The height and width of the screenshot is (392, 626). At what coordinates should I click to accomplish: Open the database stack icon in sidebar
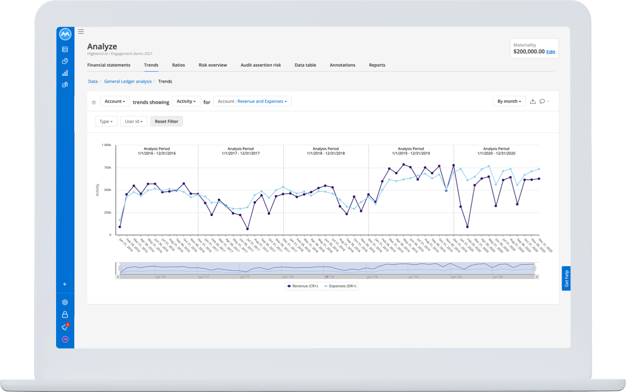(65, 49)
